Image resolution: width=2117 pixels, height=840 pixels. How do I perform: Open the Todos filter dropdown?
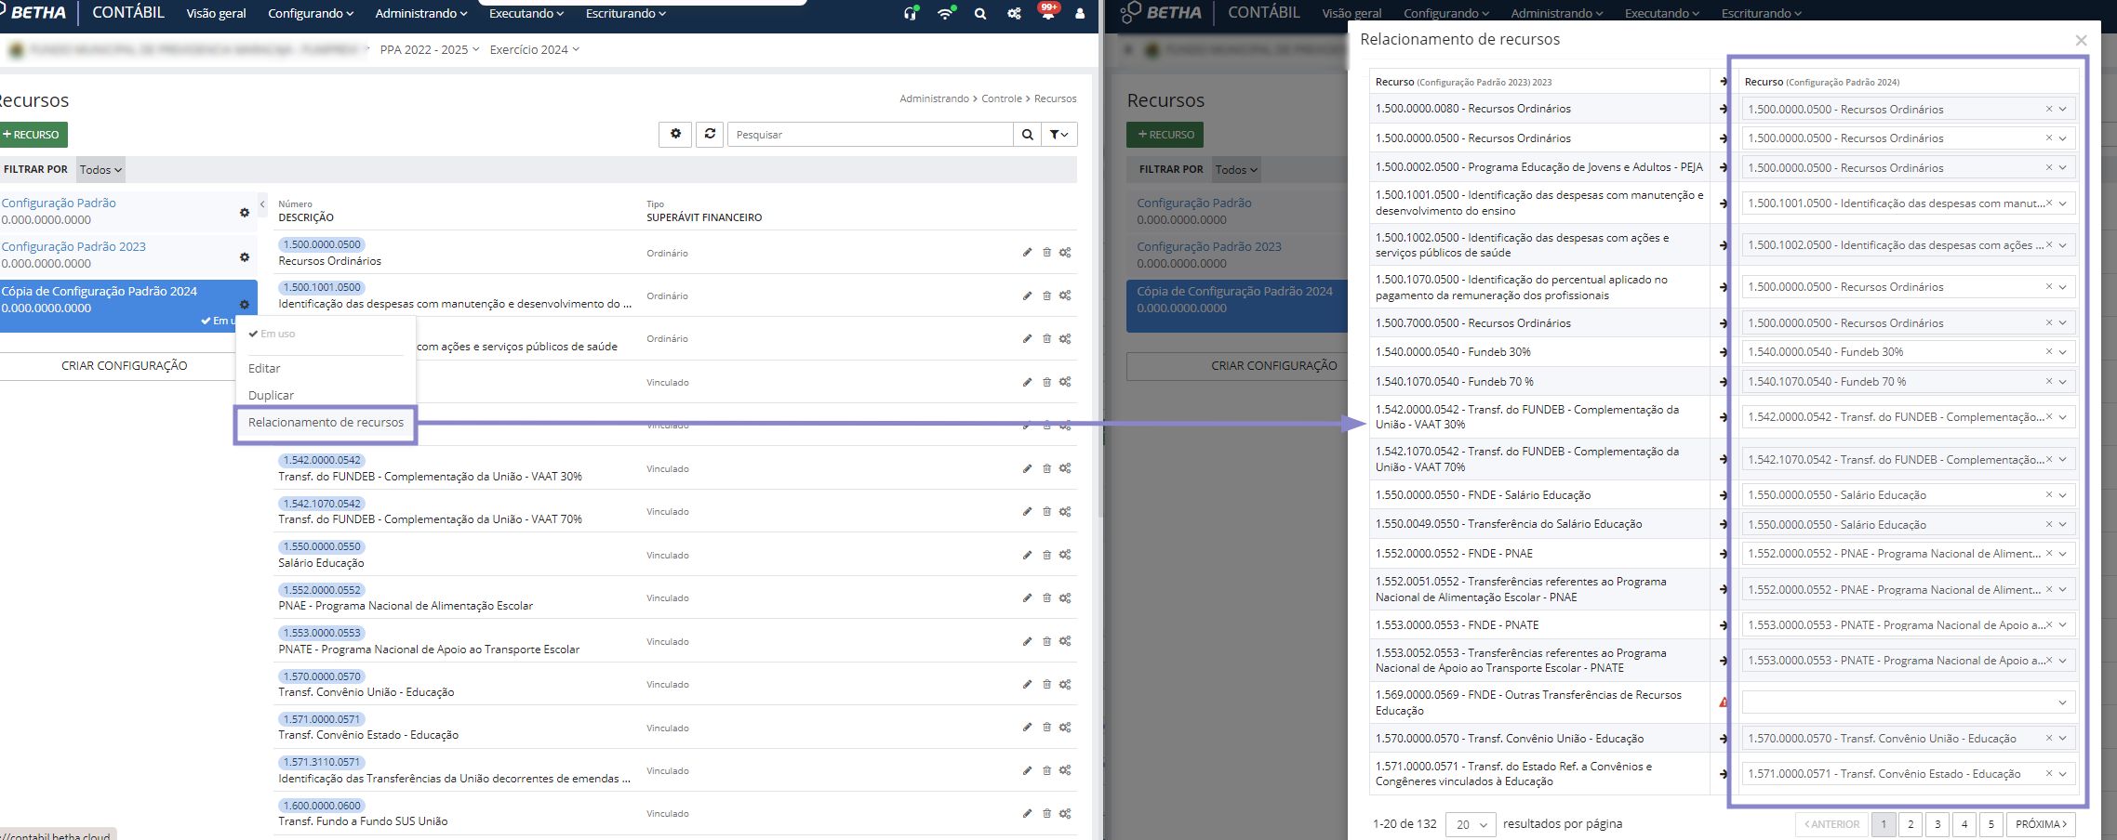pyautogui.click(x=100, y=170)
